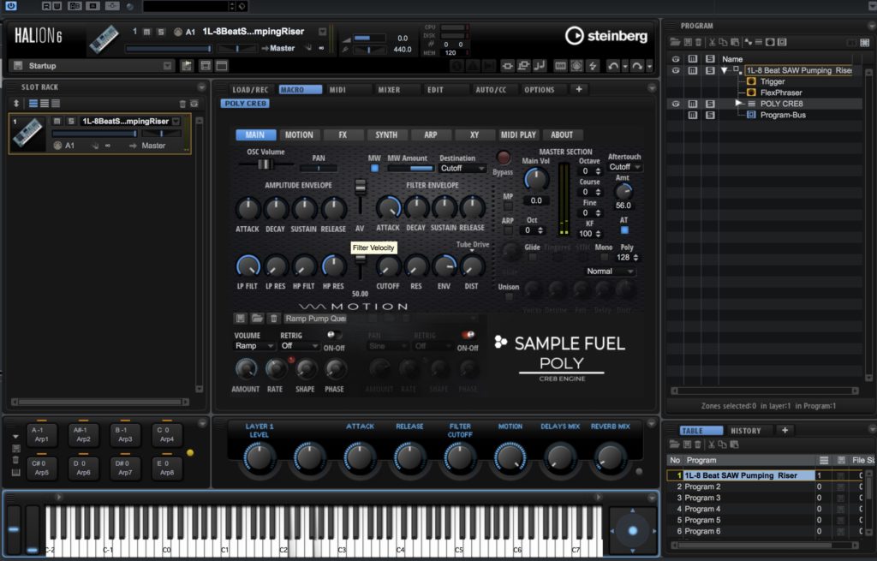Image resolution: width=877 pixels, height=561 pixels.
Task: Click the MW Amount slider
Action: click(x=410, y=169)
